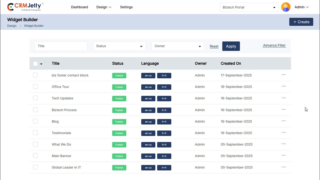Open the Biztech Portal selector dropdown
Screen dimensions: 320x180
click(249, 7)
